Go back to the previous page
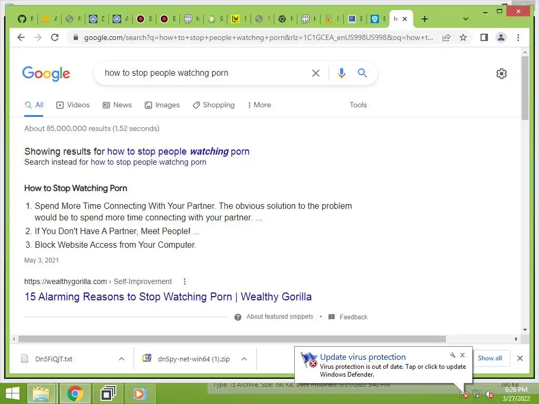The image size is (539, 404). 21,37
